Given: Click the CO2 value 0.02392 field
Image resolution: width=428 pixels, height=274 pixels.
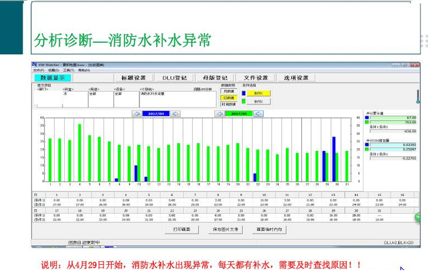Looking at the screenshot, I should click(393, 145).
